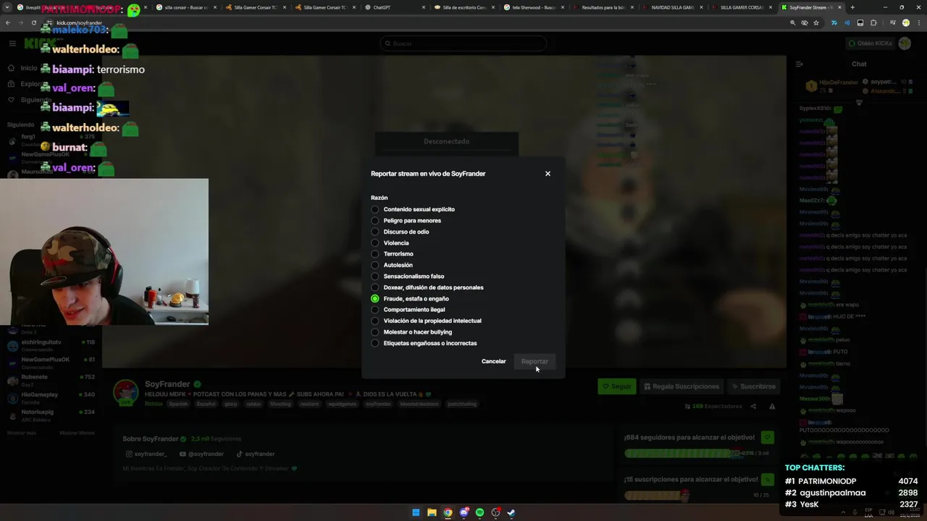The height and width of the screenshot is (521, 927).
Task: Click the SoyFrander channel avatar
Action: (x=125, y=391)
